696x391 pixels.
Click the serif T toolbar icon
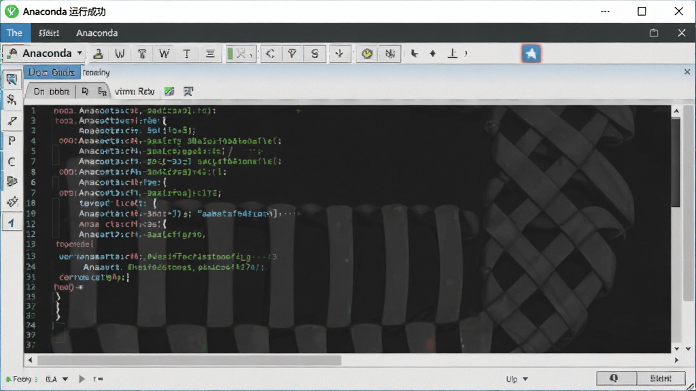pyautogui.click(x=142, y=54)
